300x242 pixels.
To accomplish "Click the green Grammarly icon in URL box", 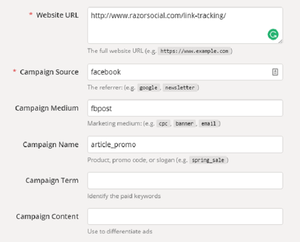I will click(x=273, y=35).
